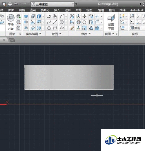Select the Polygon tool in Draw panel

[49, 28]
